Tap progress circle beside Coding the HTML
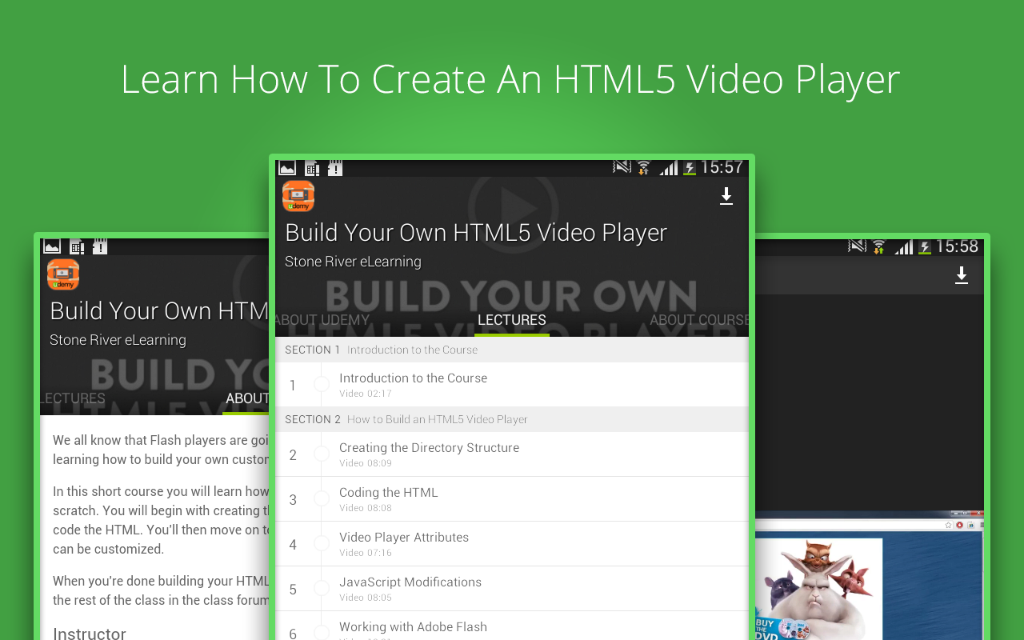 (322, 499)
